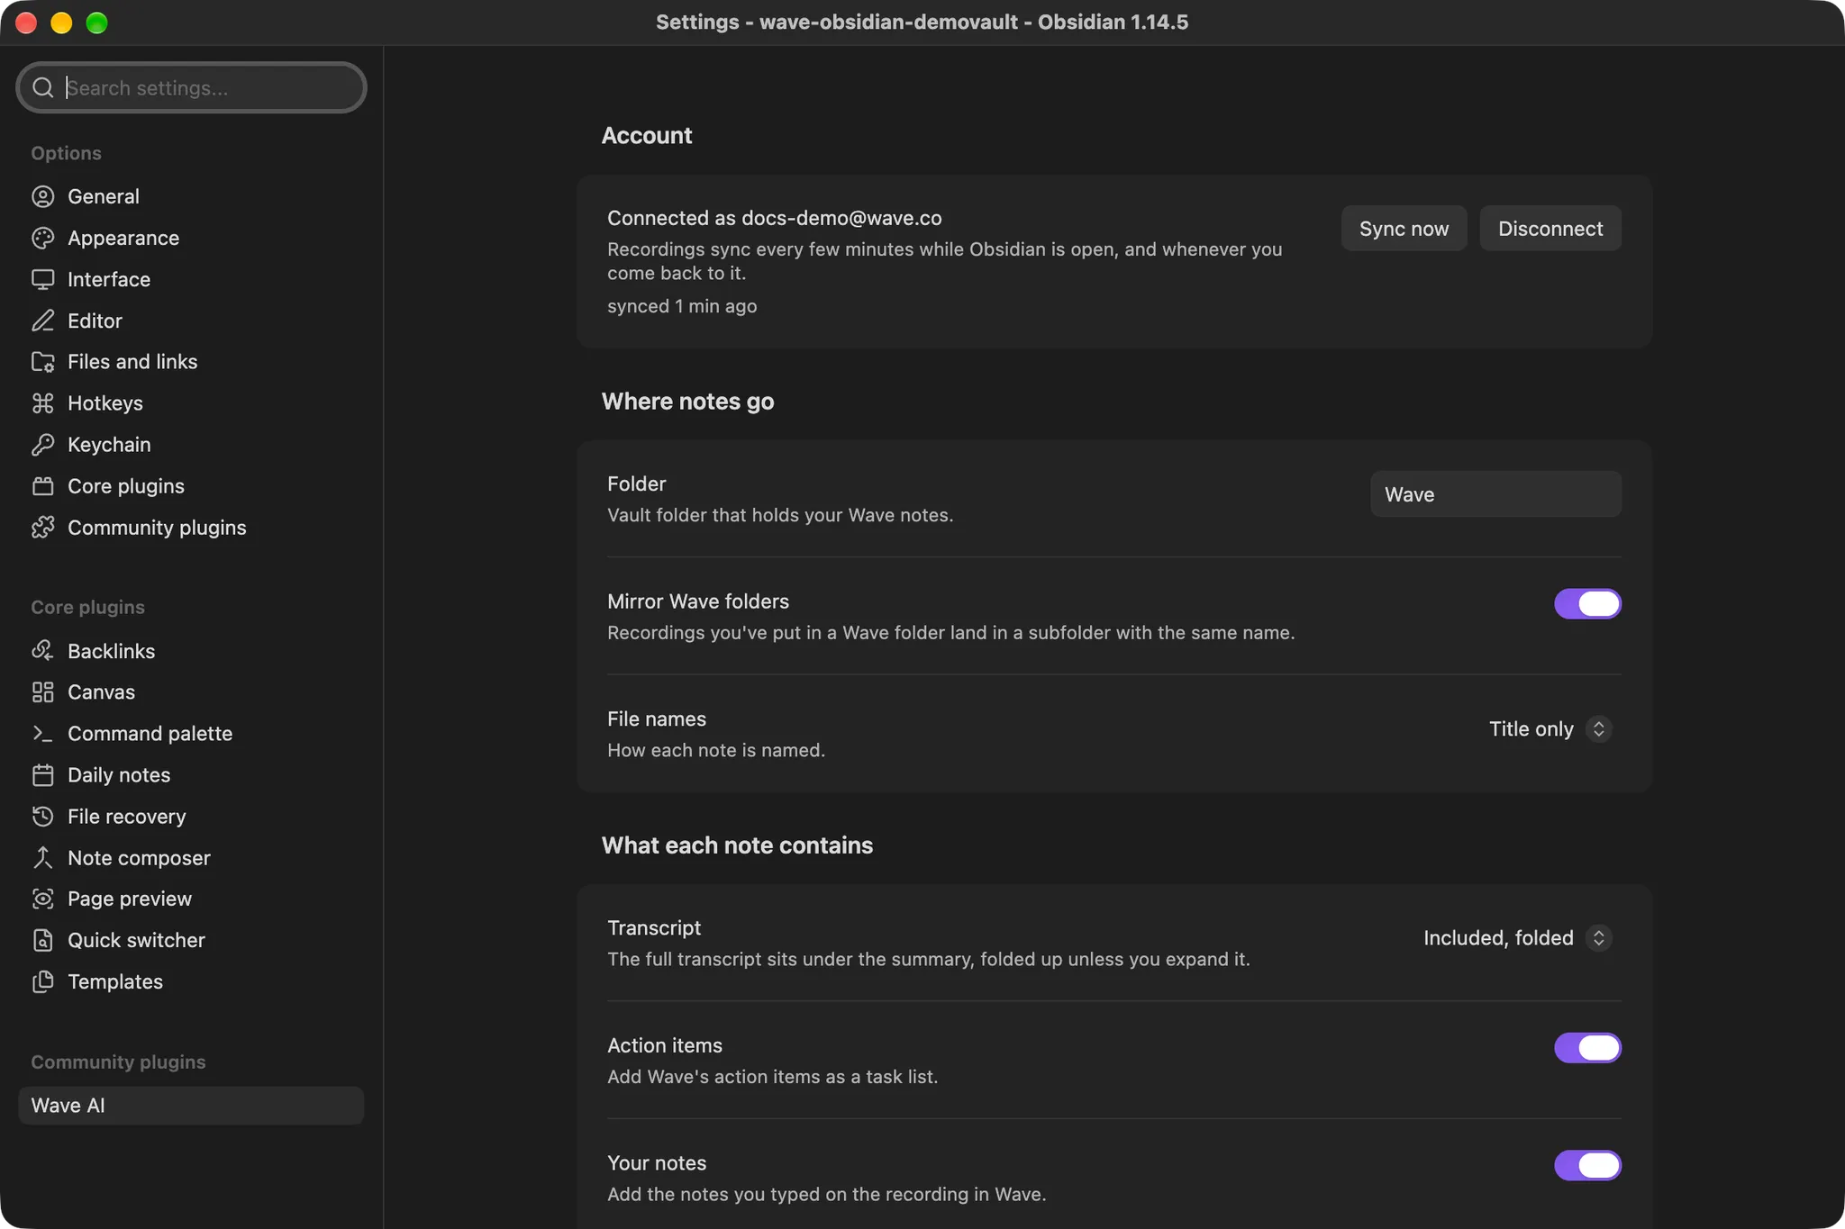Screen dimensions: 1845x1229
Task: Disable the Mirror Wave folders toggle
Action: coord(1587,604)
